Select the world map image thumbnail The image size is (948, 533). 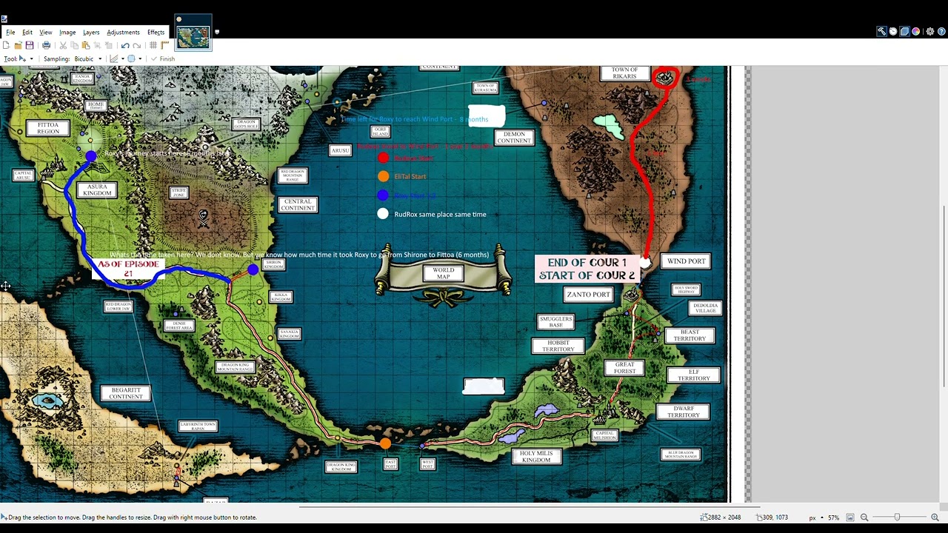click(193, 33)
